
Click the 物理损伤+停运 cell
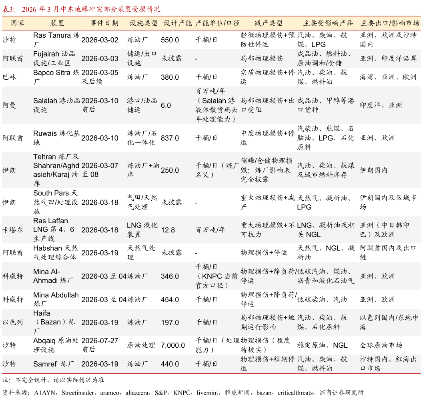click(x=264, y=253)
